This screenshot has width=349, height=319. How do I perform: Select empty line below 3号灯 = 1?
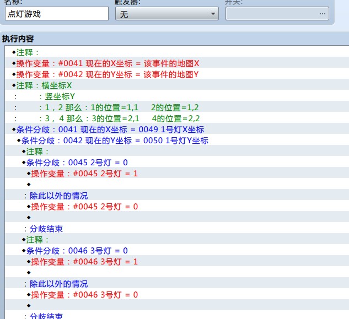point(177,273)
